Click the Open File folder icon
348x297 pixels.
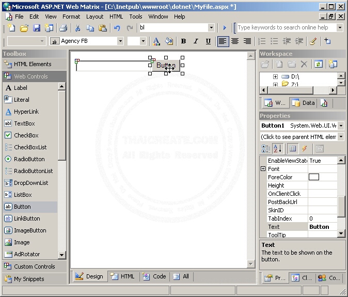[24, 28]
